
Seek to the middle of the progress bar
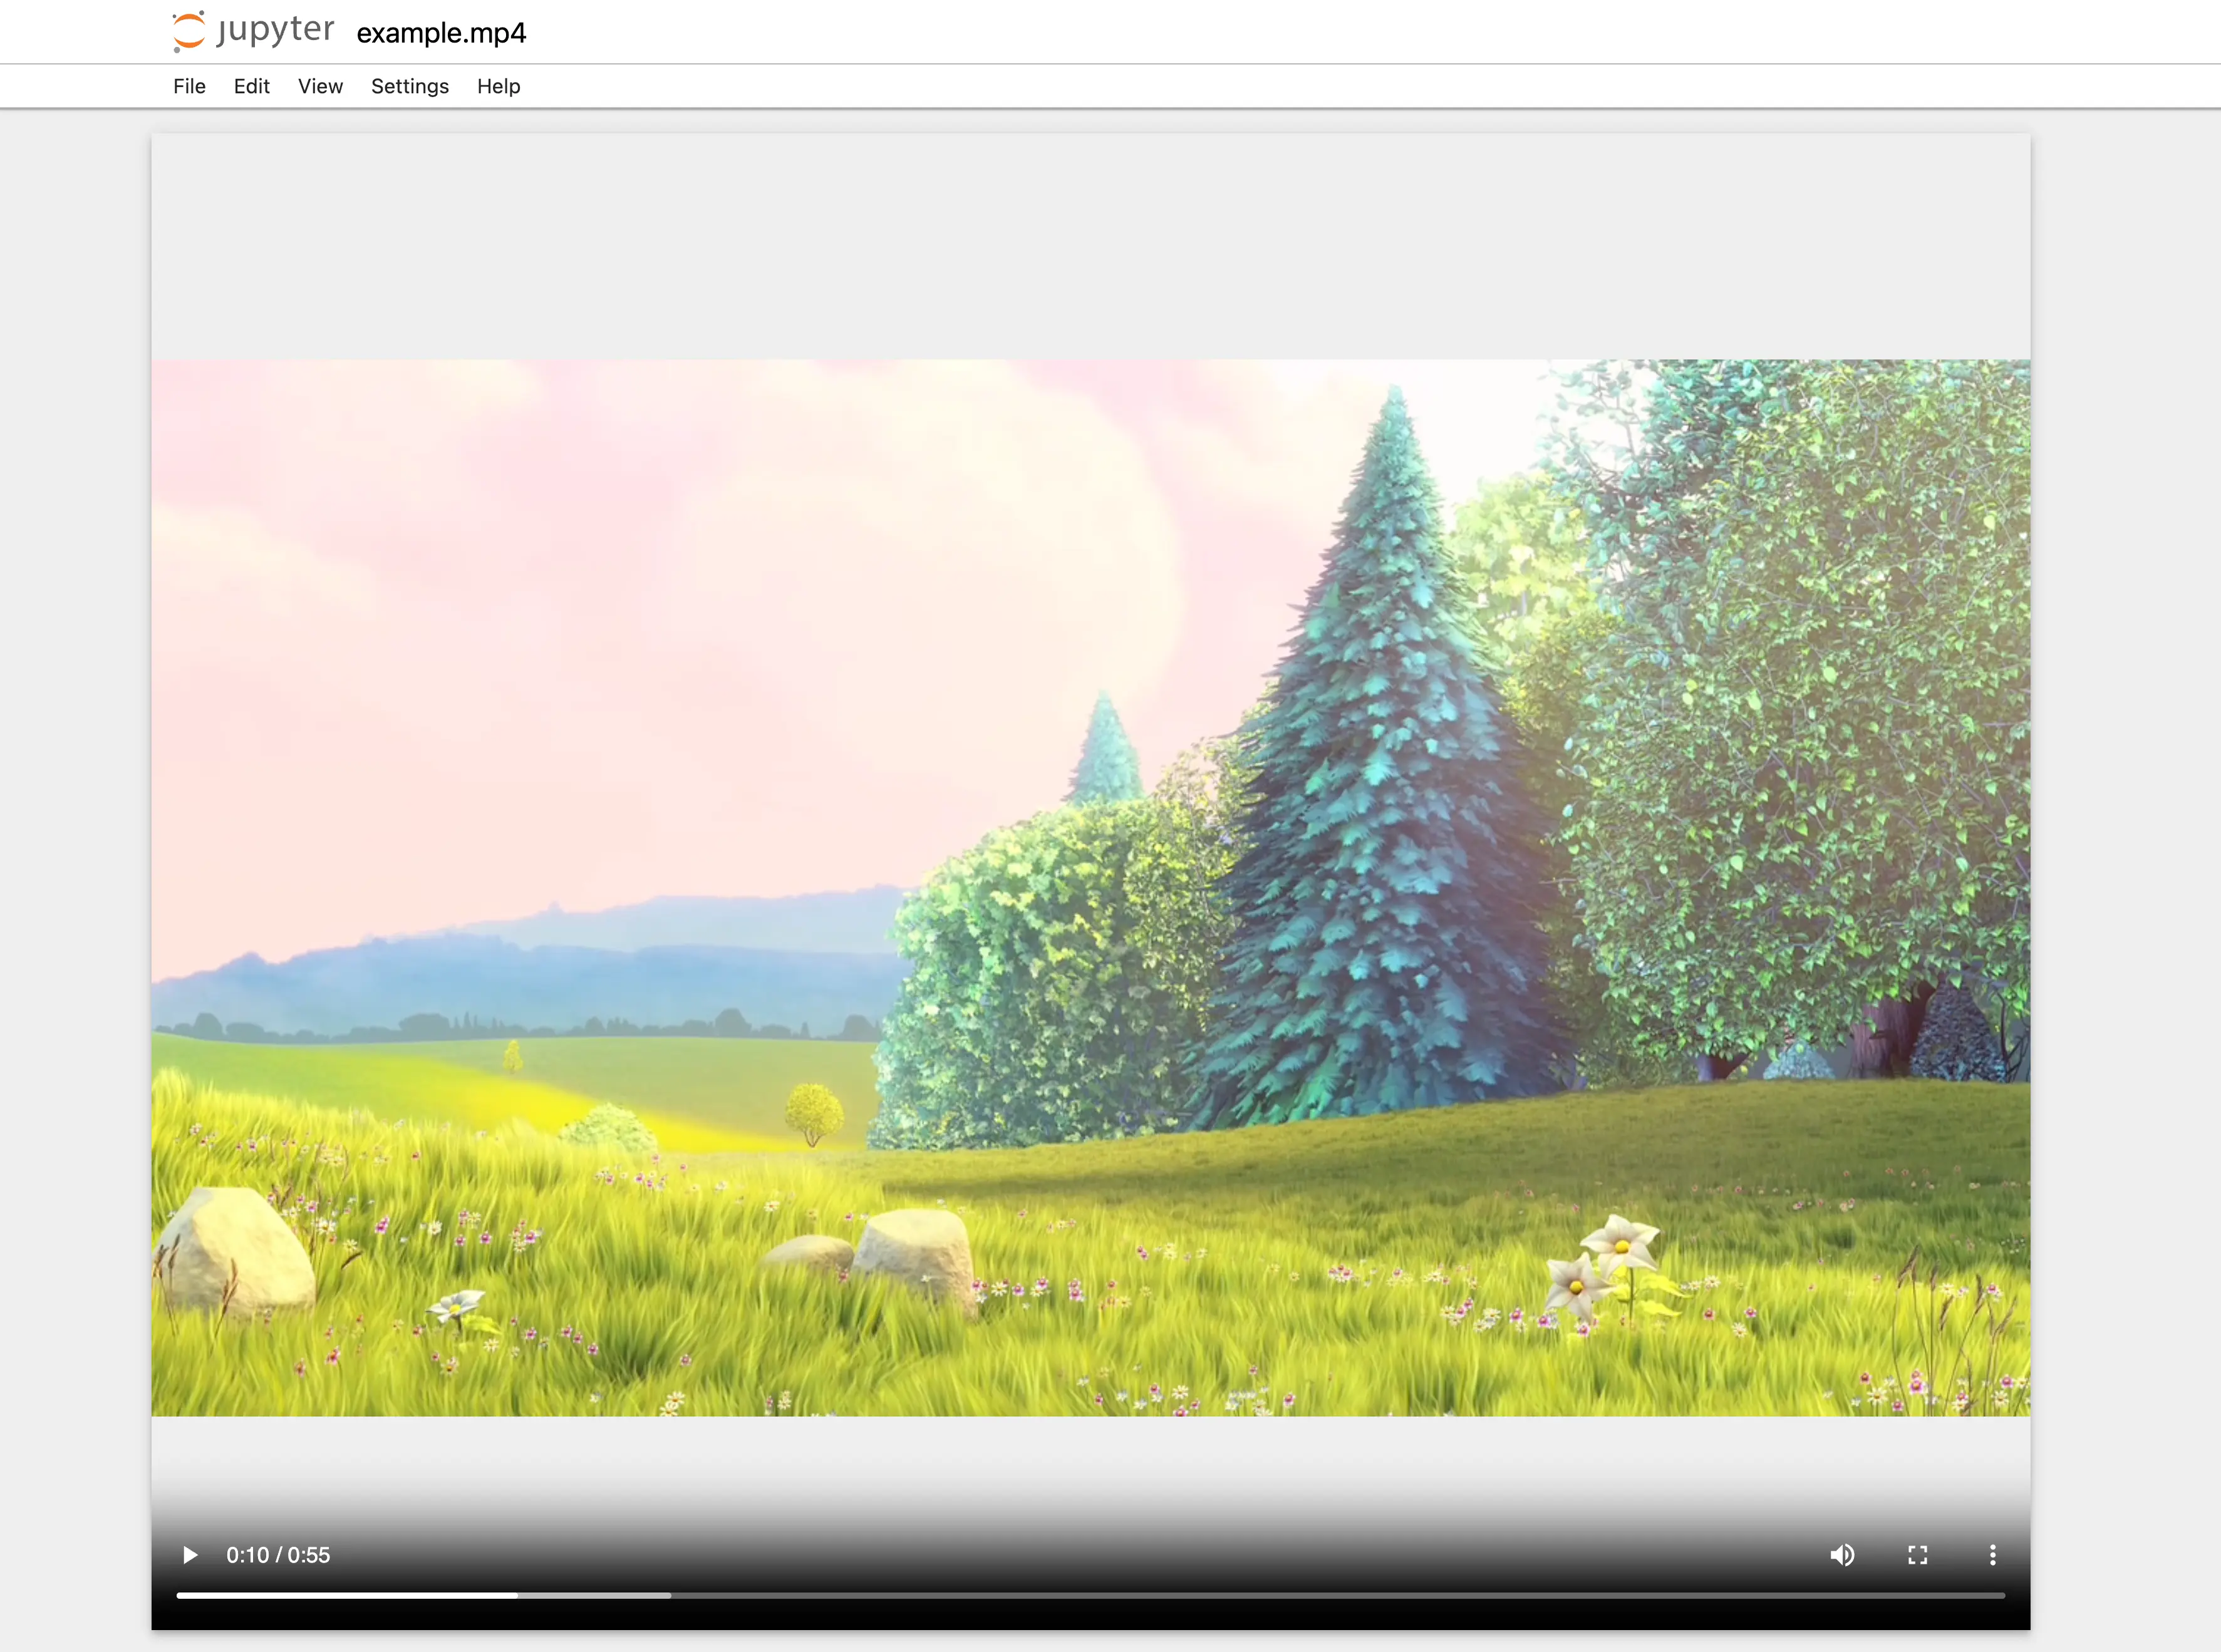[1091, 1595]
